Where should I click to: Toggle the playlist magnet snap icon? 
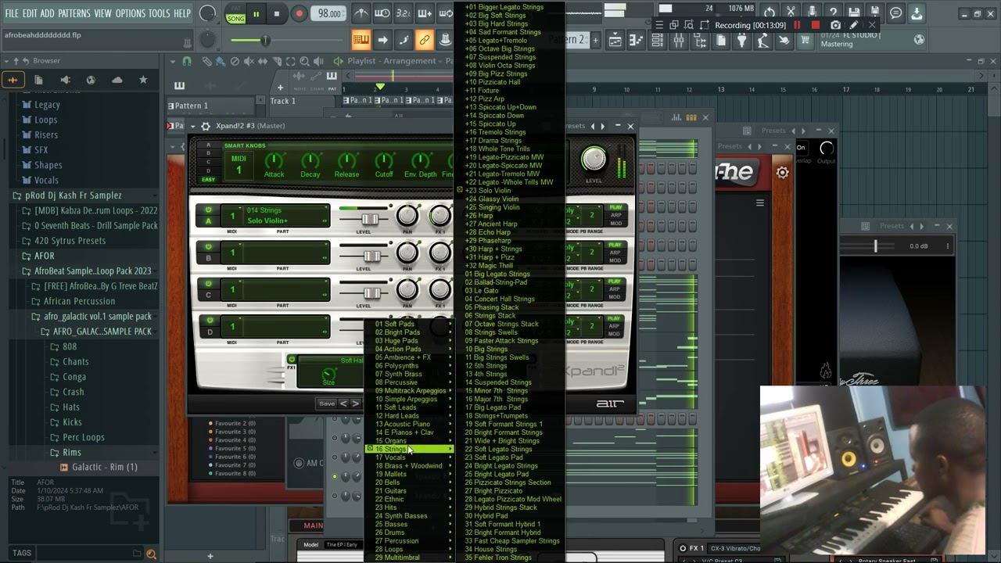(187, 61)
